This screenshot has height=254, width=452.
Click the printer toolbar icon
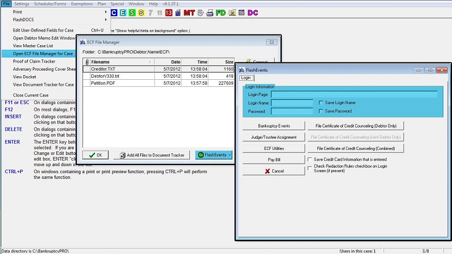210,13
